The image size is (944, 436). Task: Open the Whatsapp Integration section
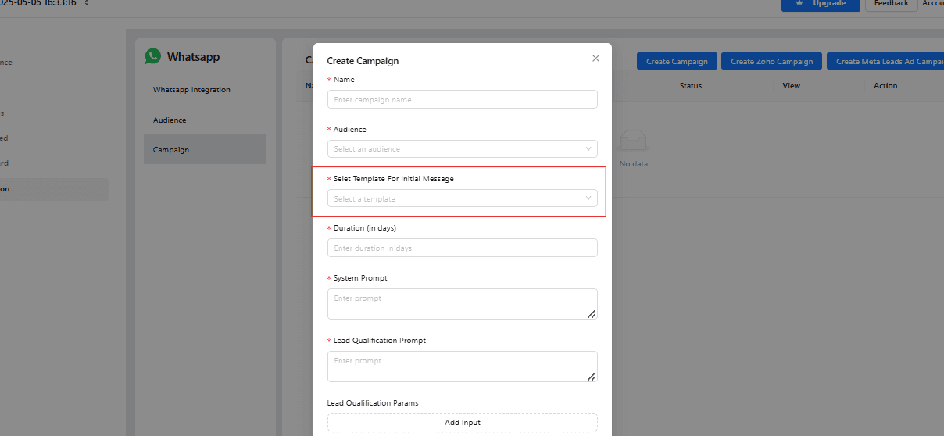(x=191, y=90)
